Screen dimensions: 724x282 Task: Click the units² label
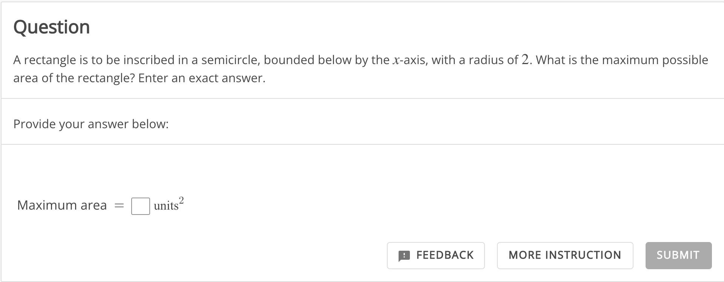[167, 205]
